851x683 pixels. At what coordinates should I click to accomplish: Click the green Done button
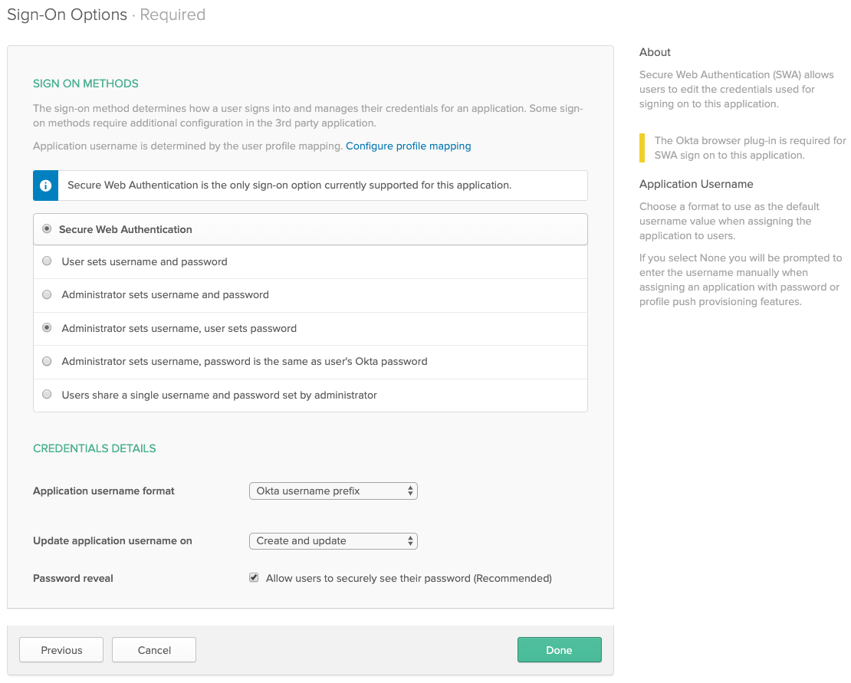point(559,650)
